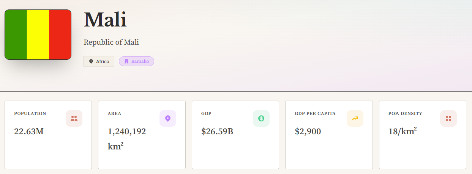Screen dimensions: 472x174
Task: Click the area map pin icon
Action: click(x=168, y=118)
